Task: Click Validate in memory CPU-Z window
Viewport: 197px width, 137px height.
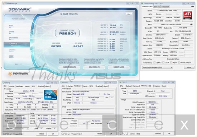Action: point(158,133)
